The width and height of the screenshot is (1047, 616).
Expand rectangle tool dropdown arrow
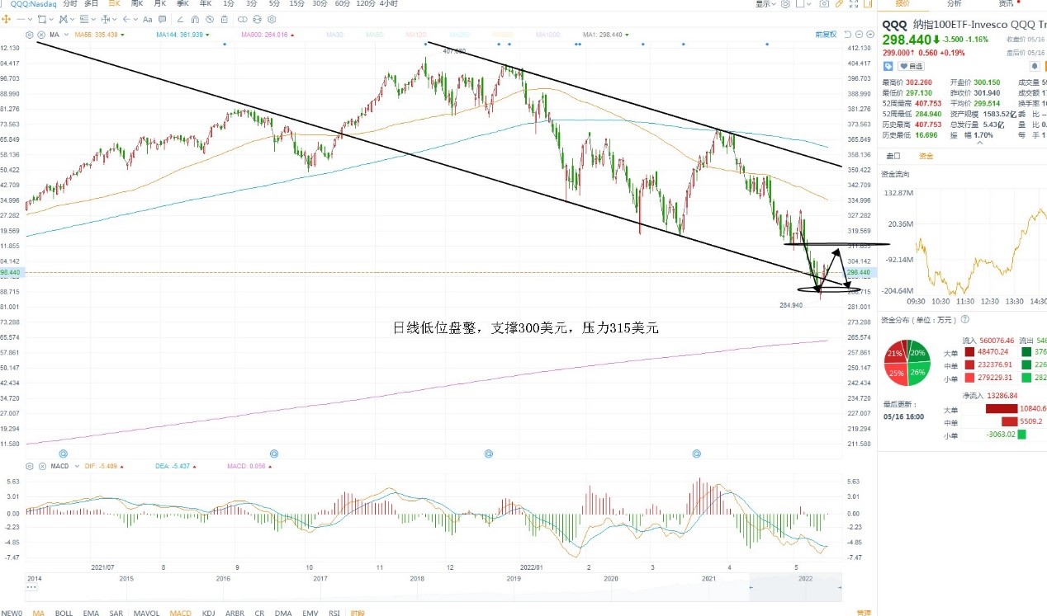(x=51, y=19)
